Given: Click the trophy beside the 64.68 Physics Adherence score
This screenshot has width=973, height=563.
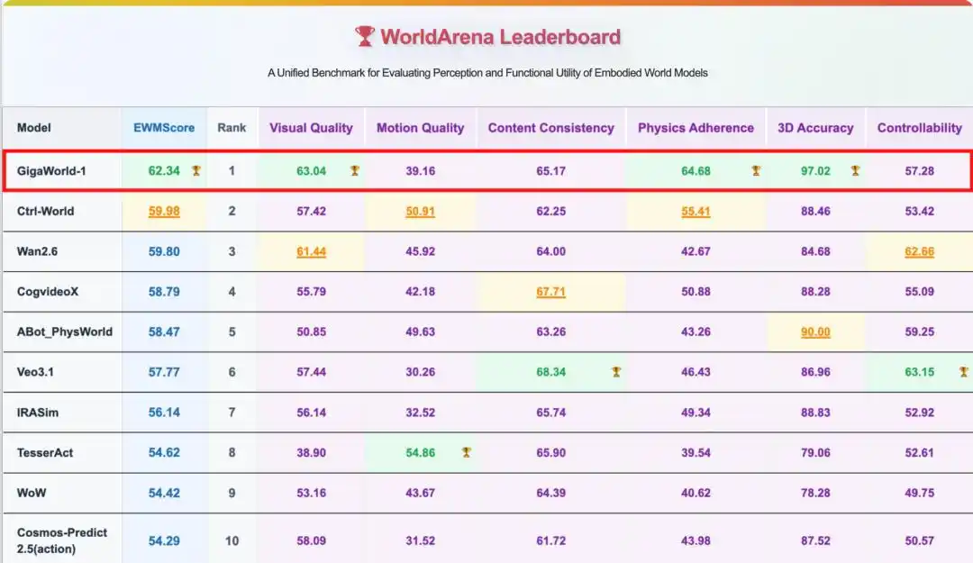Looking at the screenshot, I should point(756,170).
